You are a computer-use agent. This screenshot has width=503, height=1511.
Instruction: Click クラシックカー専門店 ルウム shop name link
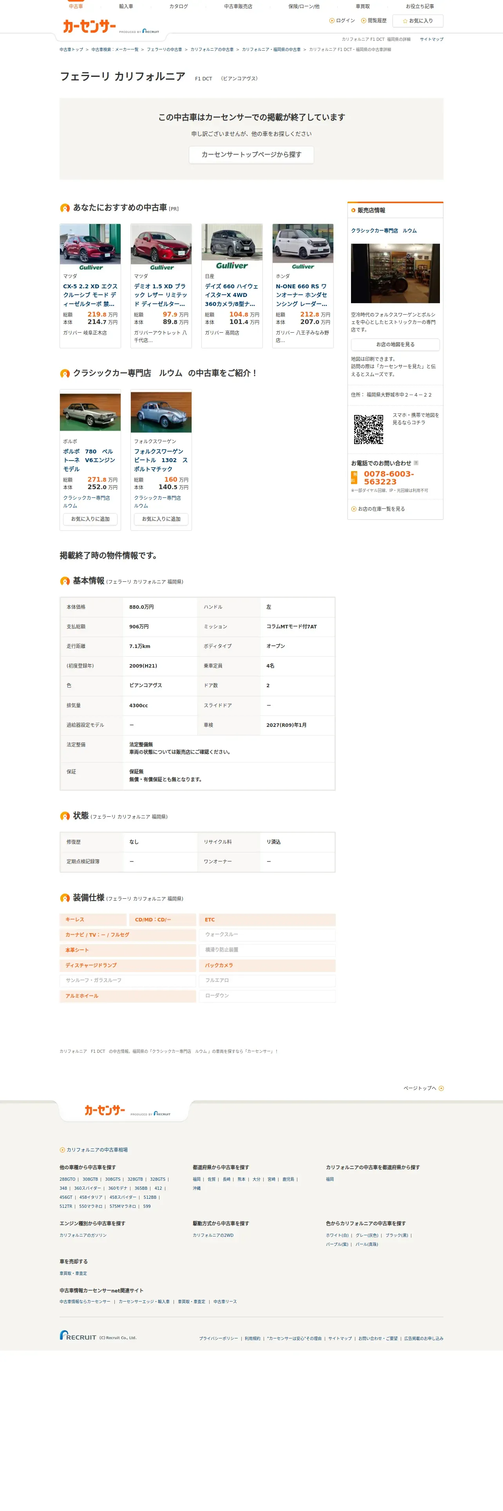[x=384, y=231]
